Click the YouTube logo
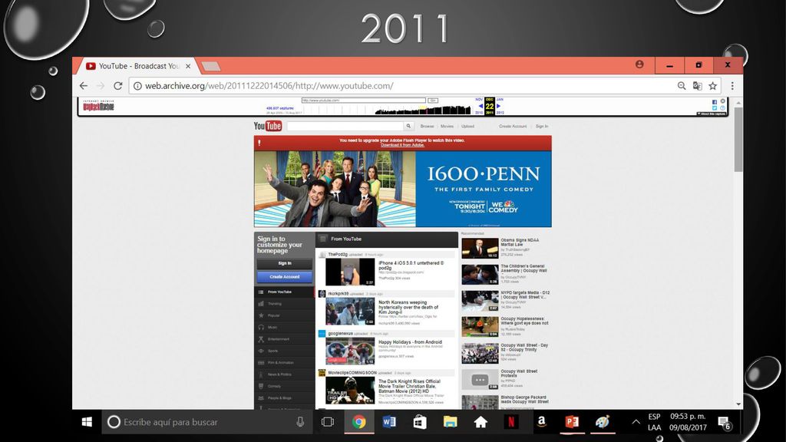The width and height of the screenshot is (786, 442). click(268, 126)
